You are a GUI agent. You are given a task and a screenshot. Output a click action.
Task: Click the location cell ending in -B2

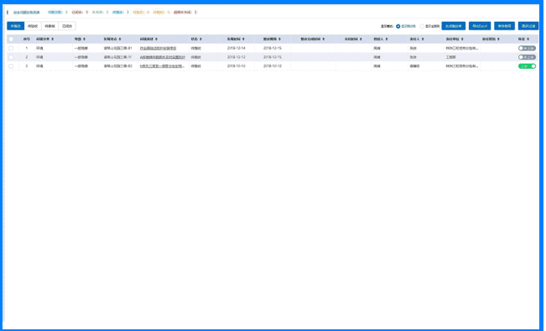pos(117,66)
